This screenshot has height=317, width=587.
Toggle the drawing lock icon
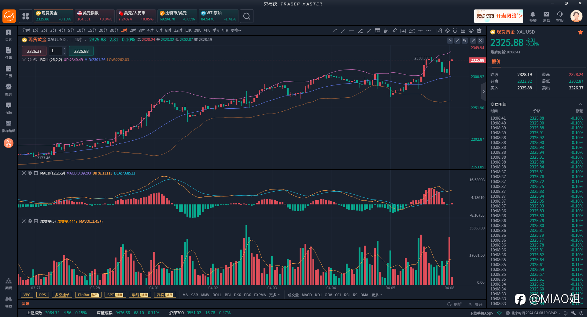463,31
